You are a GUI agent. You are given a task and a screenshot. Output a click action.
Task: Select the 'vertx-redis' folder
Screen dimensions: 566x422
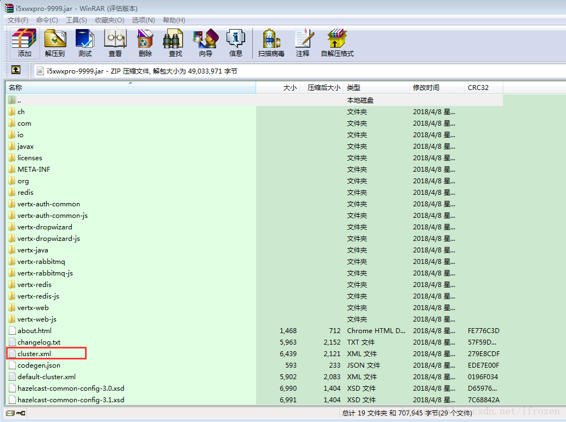pos(30,285)
